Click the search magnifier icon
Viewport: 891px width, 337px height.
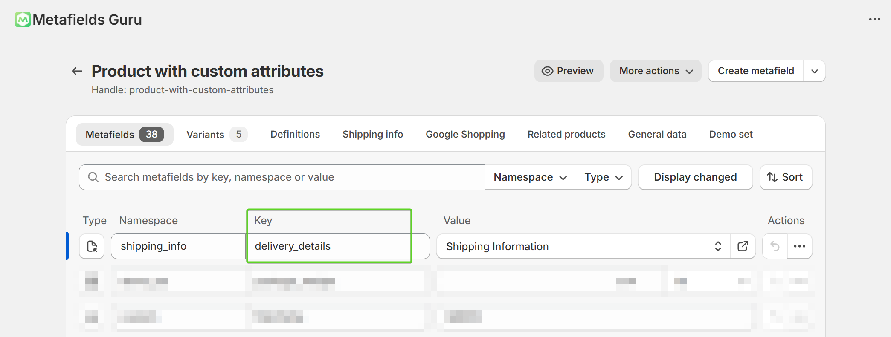click(93, 177)
